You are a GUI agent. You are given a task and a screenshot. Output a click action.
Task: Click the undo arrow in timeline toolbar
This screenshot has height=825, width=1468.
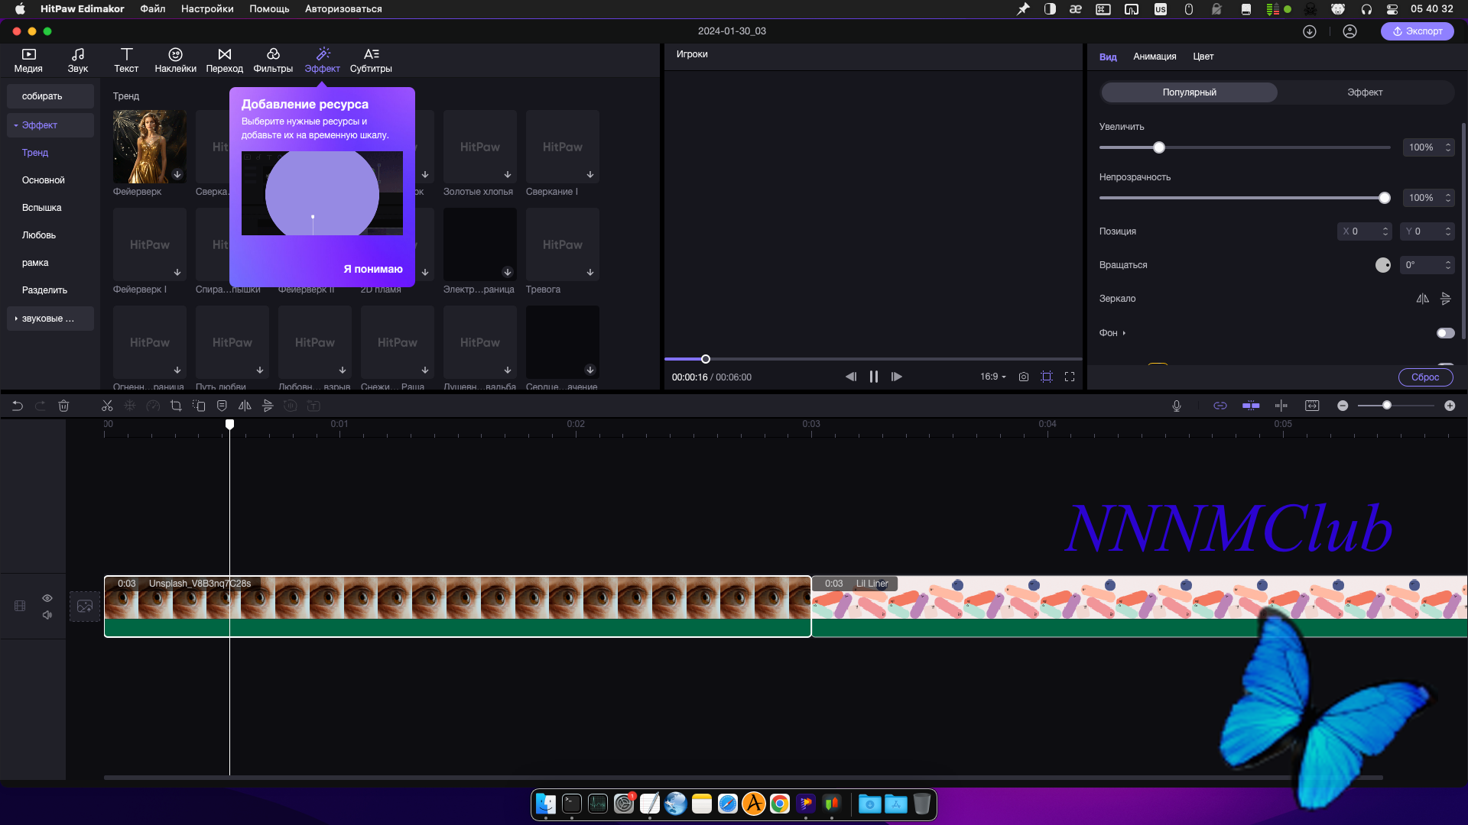pyautogui.click(x=18, y=406)
